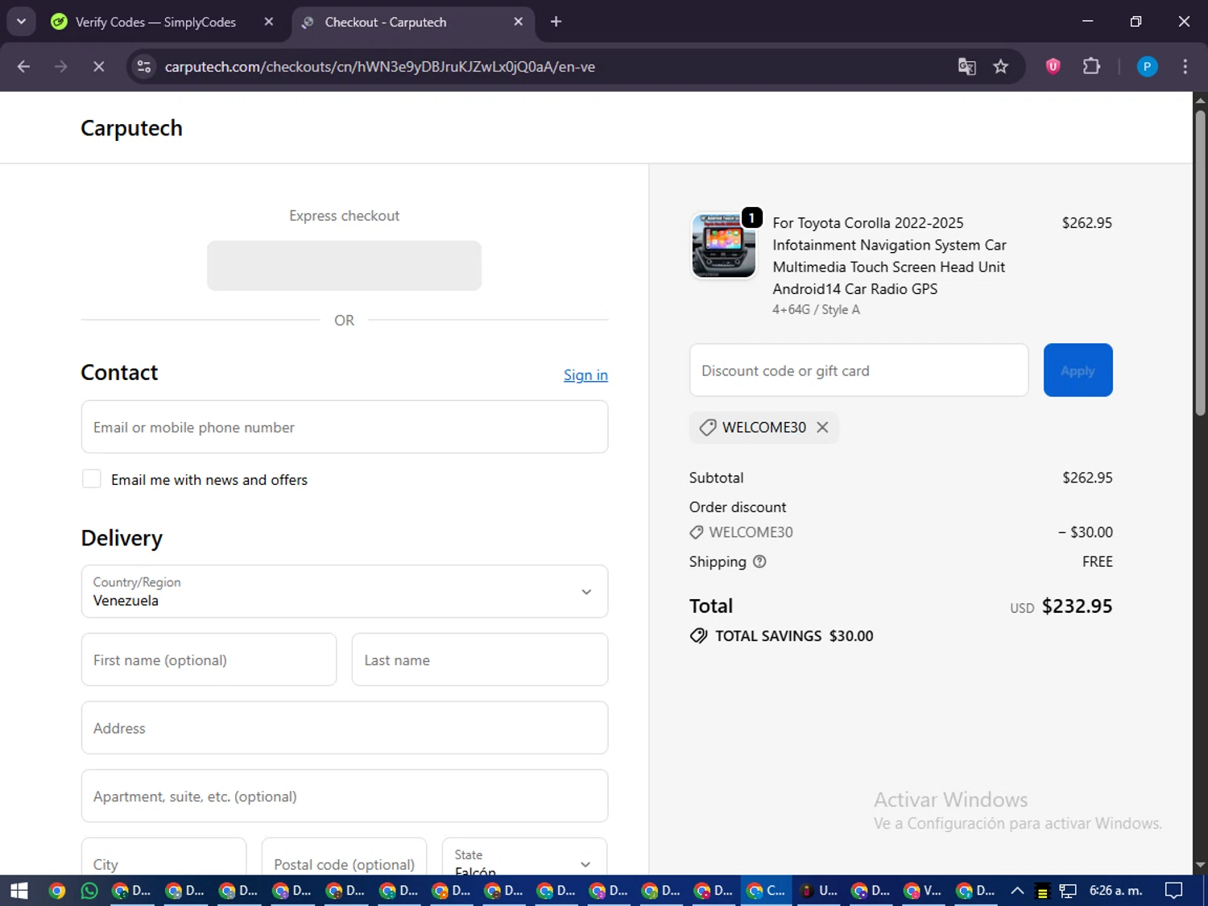
Task: Click the shipping help question-mark icon
Action: pyautogui.click(x=759, y=562)
